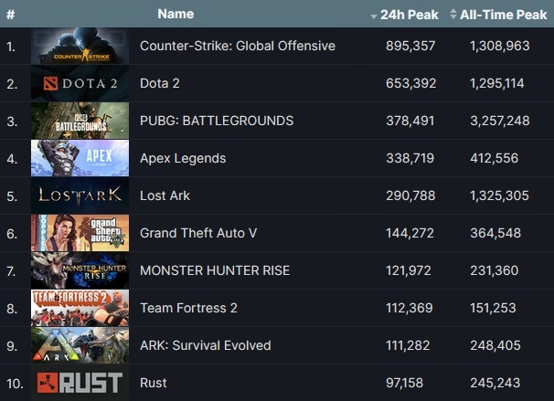
Task: Go to the Apex Legends name link
Action: pos(183,158)
